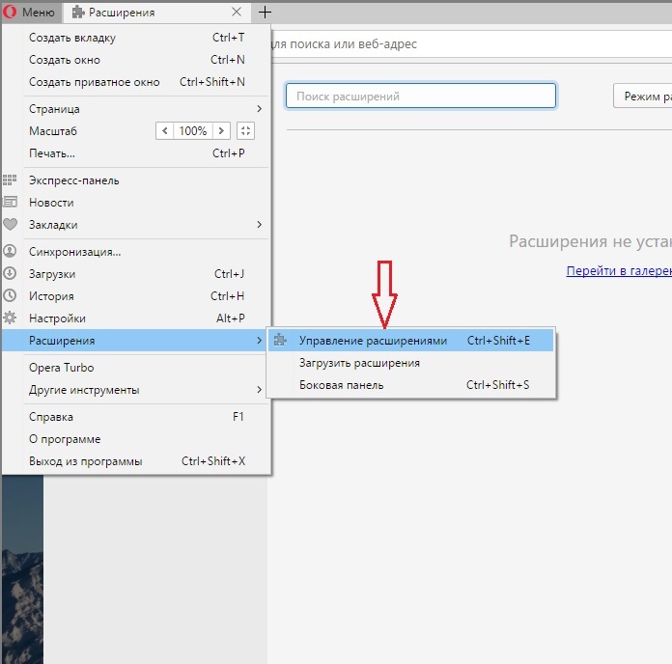Screen dimensions: 672x664
Task: Follow the Перейти в галерею link
Action: coord(619,271)
